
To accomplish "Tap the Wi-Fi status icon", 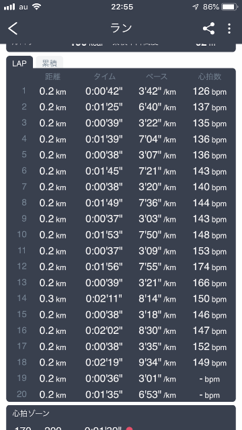I will click(36, 7).
